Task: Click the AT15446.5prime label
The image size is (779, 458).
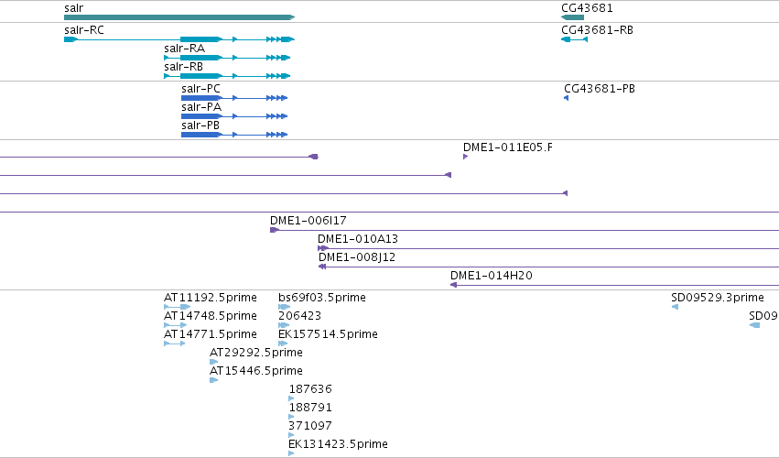Action: coord(256,371)
